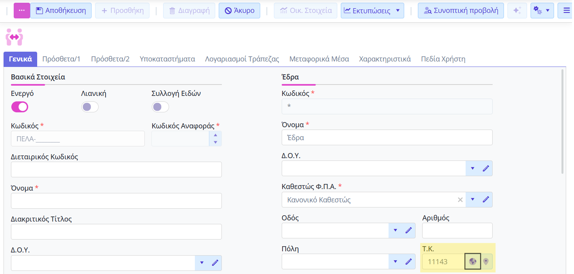Click the map pin icon beside Τ.Κ.
Image resolution: width=574 pixels, height=274 pixels.
point(486,261)
